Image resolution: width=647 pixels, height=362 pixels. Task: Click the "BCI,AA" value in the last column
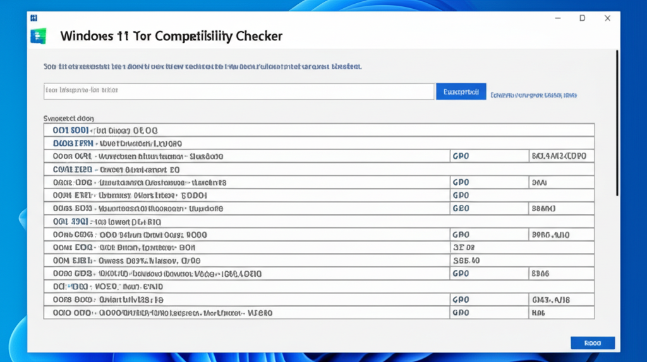[560, 156]
